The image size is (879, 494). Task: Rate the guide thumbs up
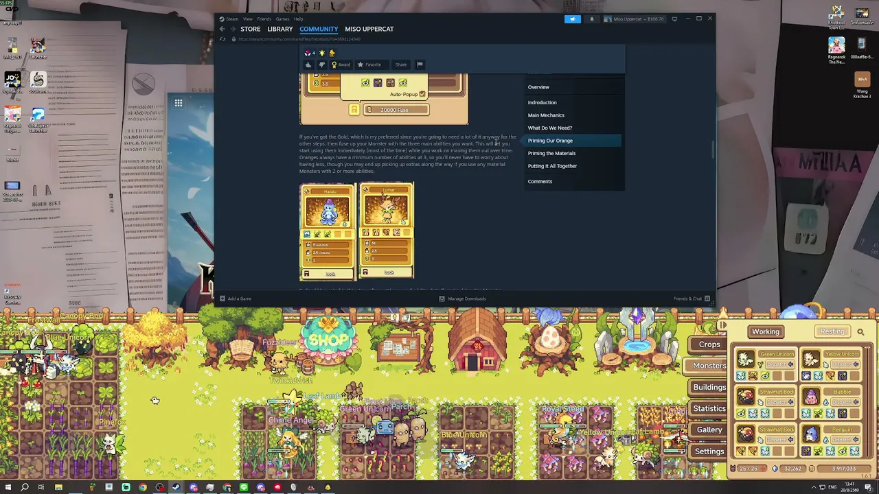(x=308, y=64)
